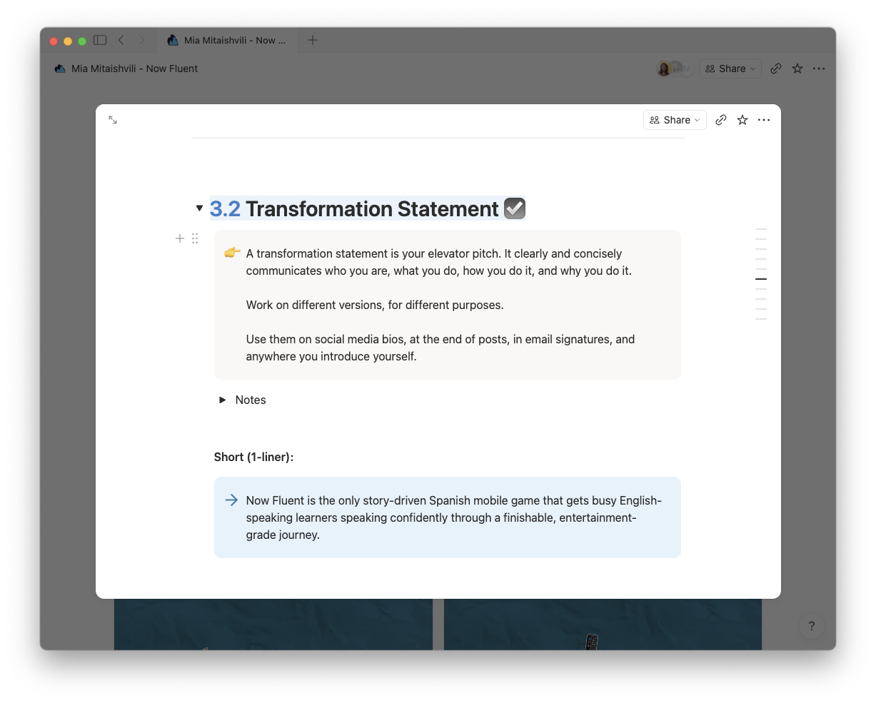The width and height of the screenshot is (876, 703).
Task: Open more options in background page top bar
Action: click(x=819, y=69)
